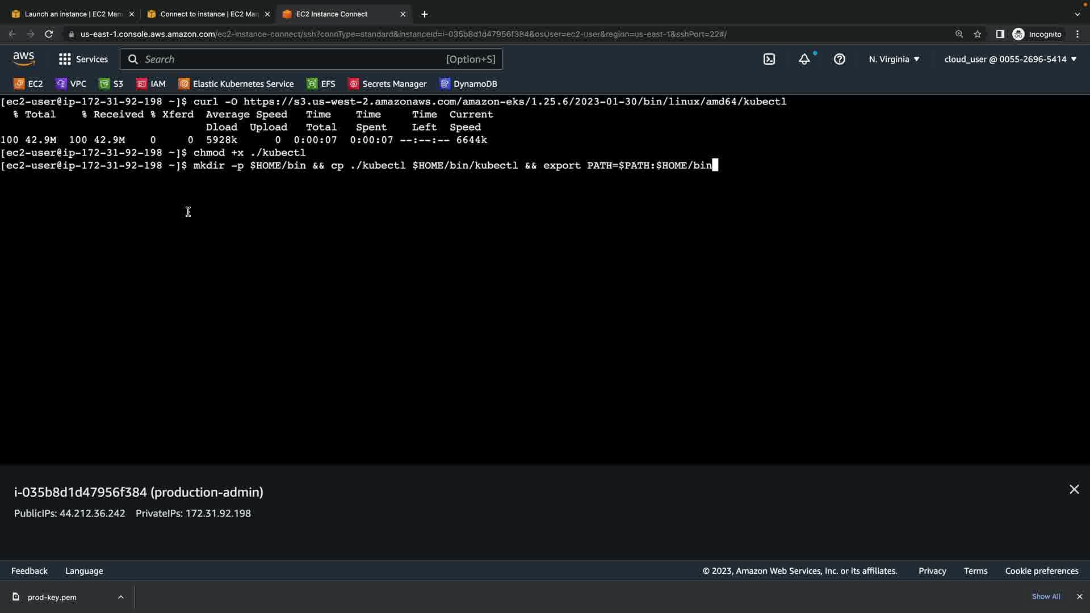Open AWS CloudShell icon in header
Screen dimensions: 1090x613
(769, 59)
